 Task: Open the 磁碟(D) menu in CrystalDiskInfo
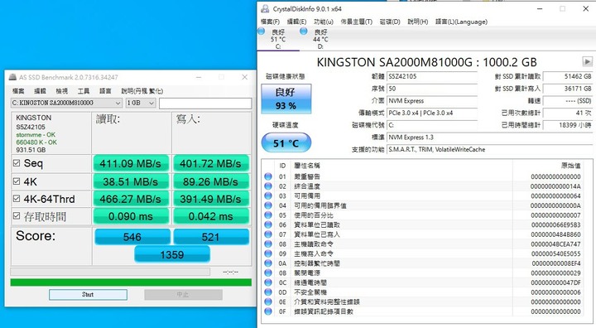tap(390, 22)
